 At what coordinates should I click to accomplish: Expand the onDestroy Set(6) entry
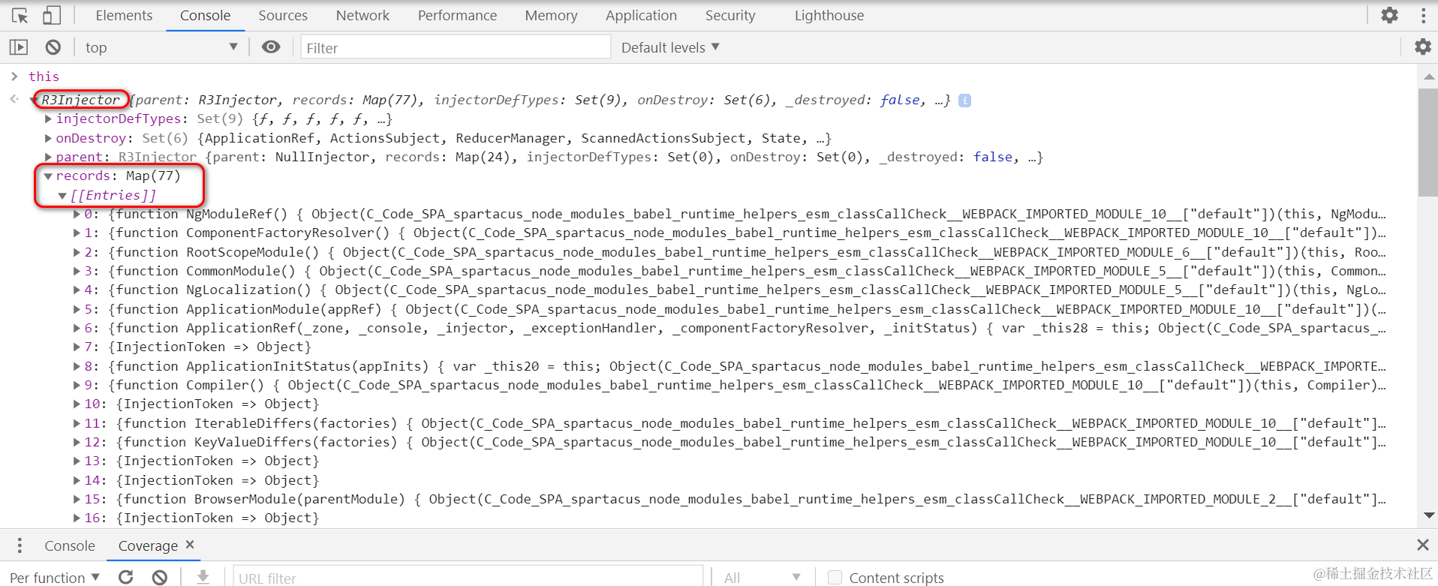[x=49, y=138]
